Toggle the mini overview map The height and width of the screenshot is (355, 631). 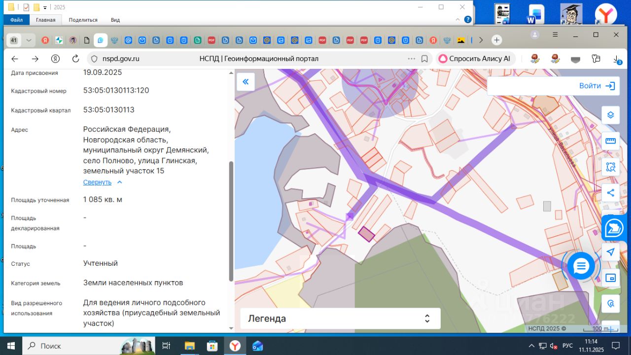click(x=610, y=278)
